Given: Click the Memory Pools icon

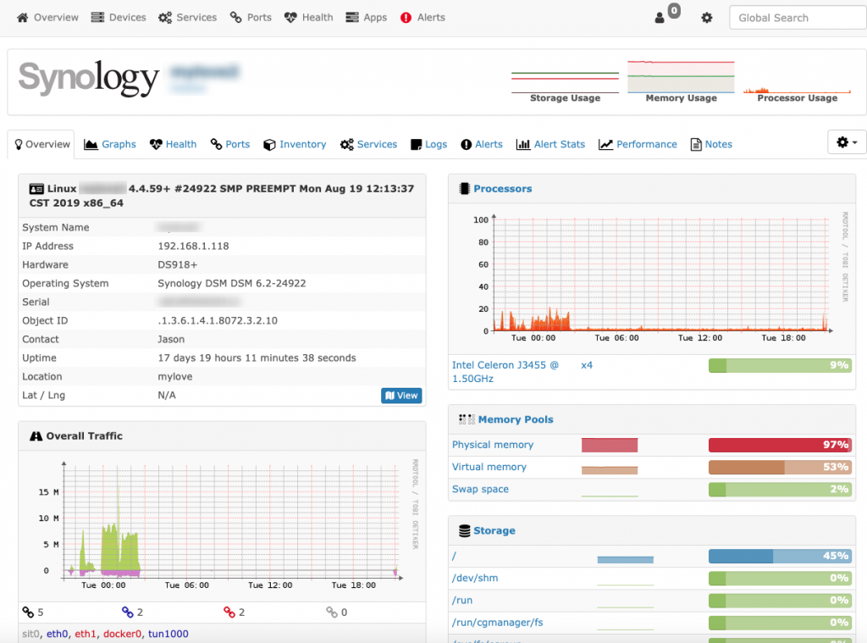Looking at the screenshot, I should coord(467,419).
